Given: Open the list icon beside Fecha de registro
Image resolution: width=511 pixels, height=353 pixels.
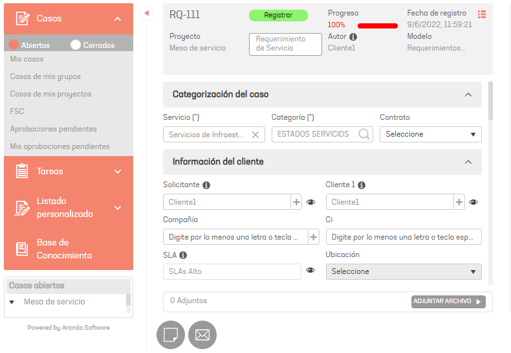Looking at the screenshot, I should (482, 14).
